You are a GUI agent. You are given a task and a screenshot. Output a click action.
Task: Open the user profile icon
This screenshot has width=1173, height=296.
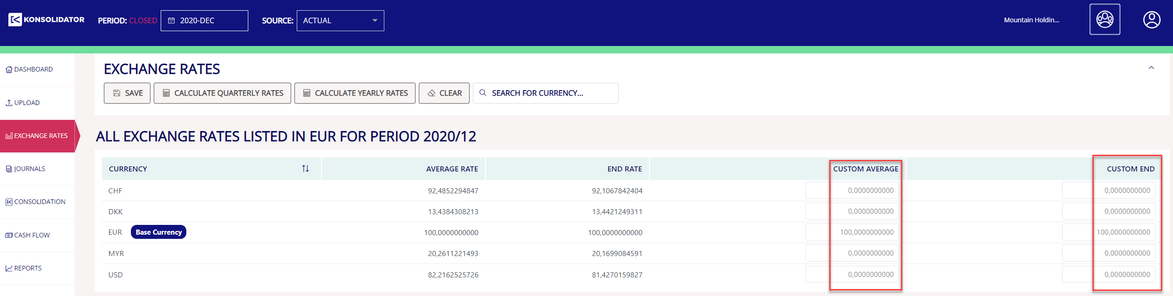(x=1152, y=20)
